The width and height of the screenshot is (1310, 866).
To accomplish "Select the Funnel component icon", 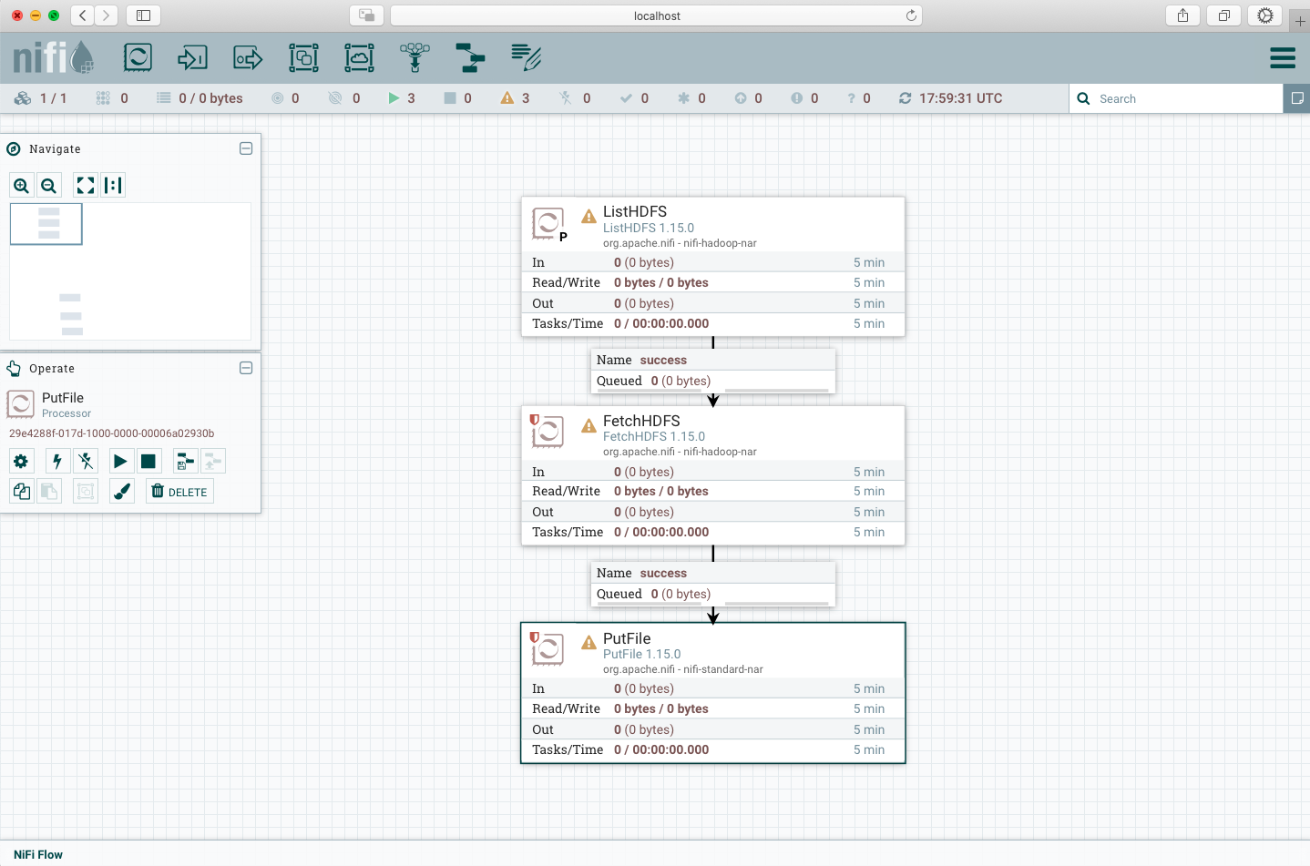I will (x=414, y=58).
